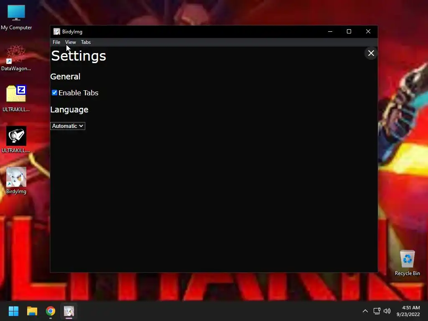Viewport: 428px width, 321px height.
Task: Select the ULTRAKILL zip folder icon
Action: point(16,99)
